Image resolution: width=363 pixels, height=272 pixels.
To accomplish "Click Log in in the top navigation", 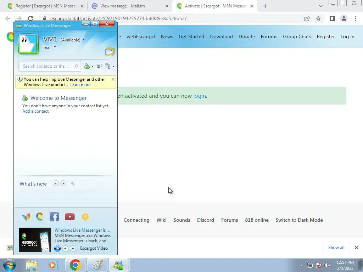I will click(x=347, y=36).
